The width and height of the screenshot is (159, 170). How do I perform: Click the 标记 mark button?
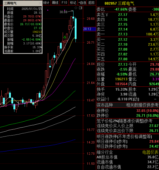coord(73,3)
